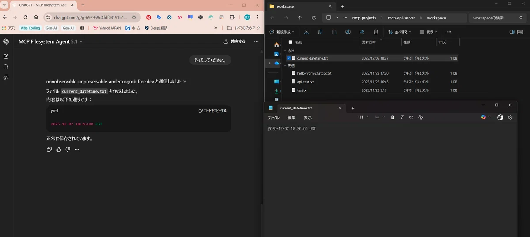Click the Rename icon in Explorer toolbar
This screenshot has height=237, width=530.
pyautogui.click(x=348, y=32)
